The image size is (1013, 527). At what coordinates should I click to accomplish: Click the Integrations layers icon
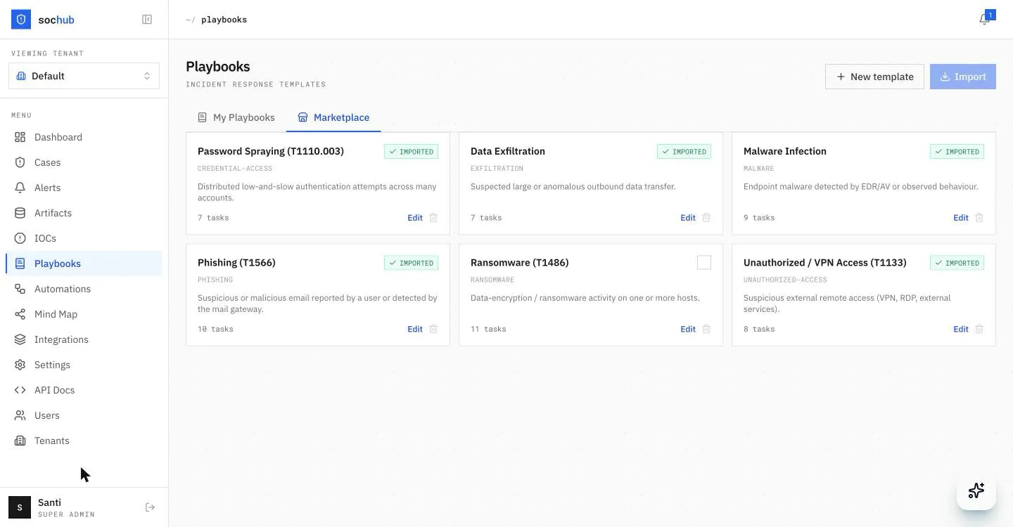pos(20,339)
